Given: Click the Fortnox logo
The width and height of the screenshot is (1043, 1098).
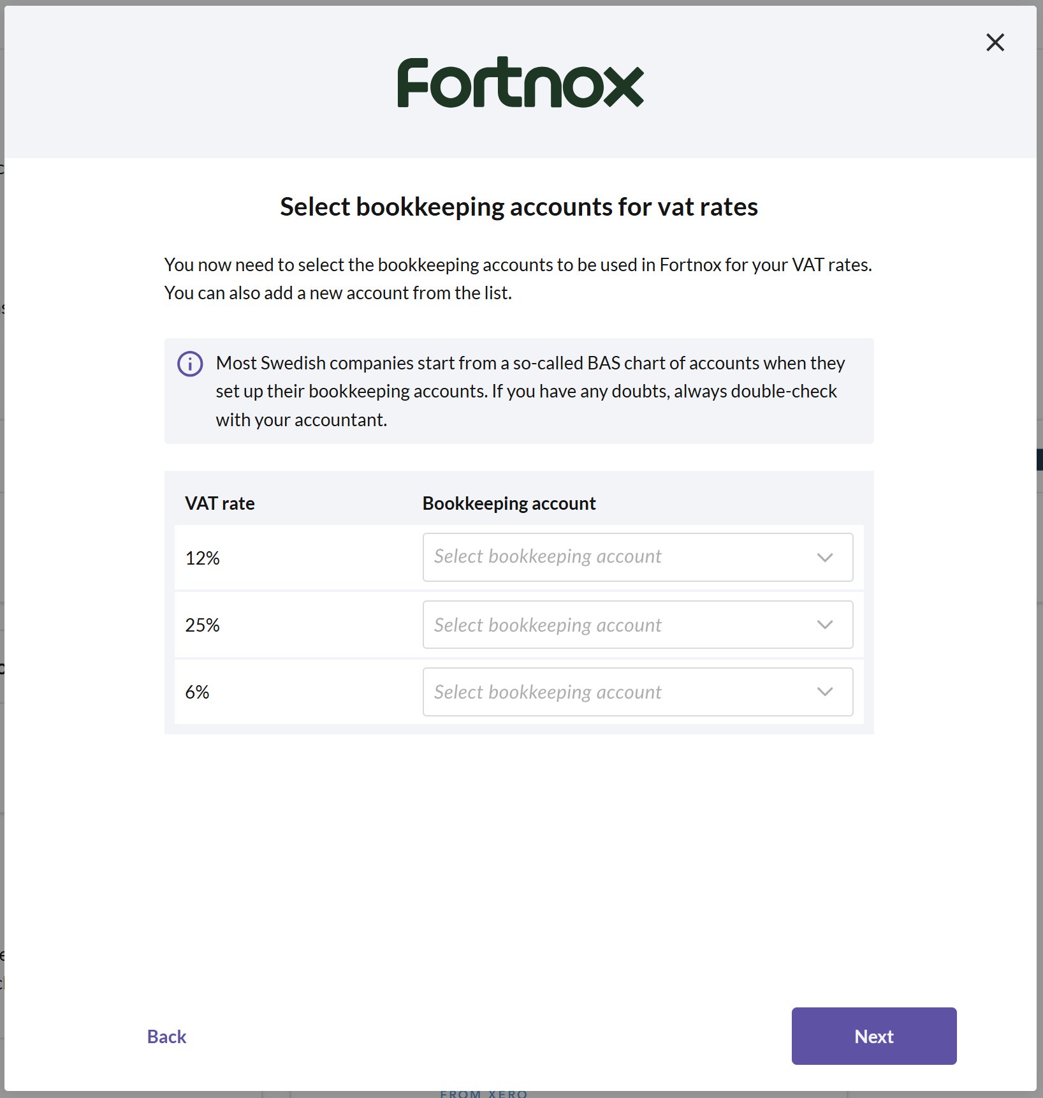Looking at the screenshot, I should click(520, 82).
